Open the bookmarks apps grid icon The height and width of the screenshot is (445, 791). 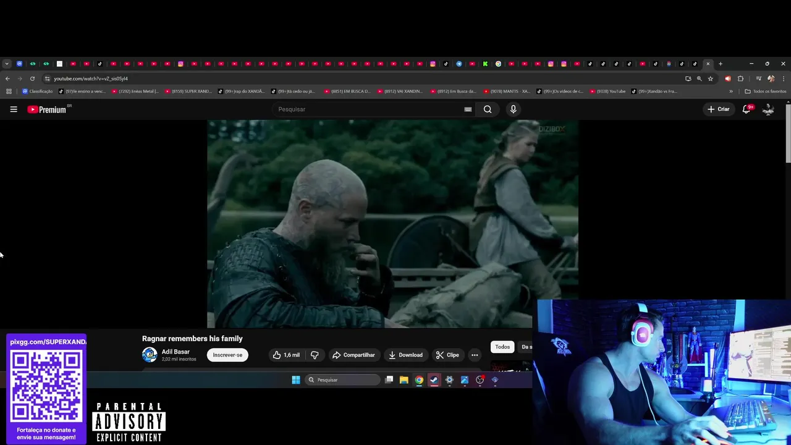tap(9, 91)
